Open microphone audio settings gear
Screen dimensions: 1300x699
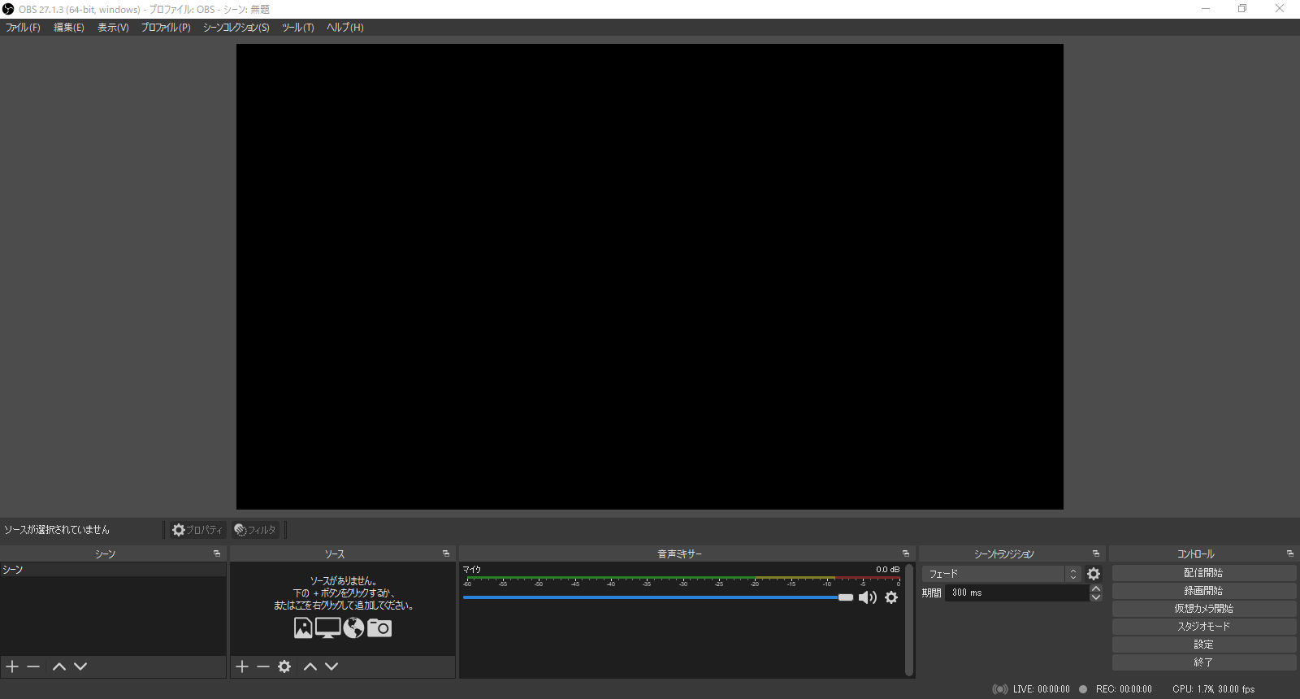(x=891, y=597)
